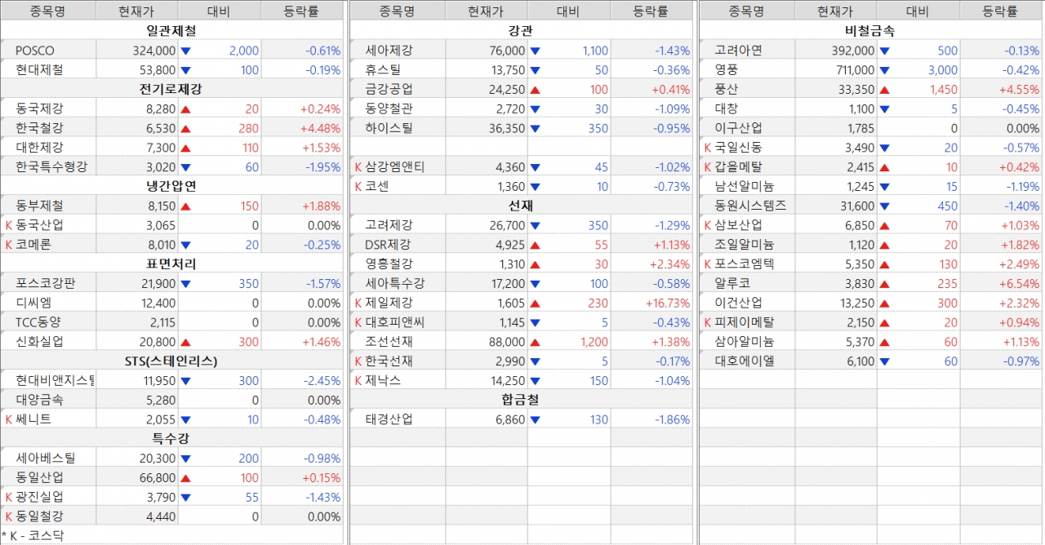Click the 전기로제강 section heading
1045x545 pixels.
(x=171, y=89)
